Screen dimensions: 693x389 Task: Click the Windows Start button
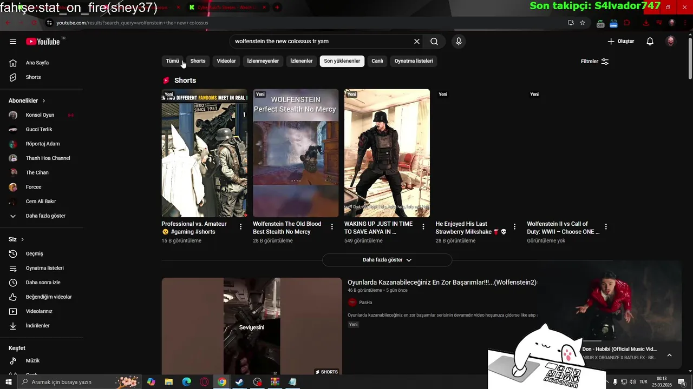[9, 382]
